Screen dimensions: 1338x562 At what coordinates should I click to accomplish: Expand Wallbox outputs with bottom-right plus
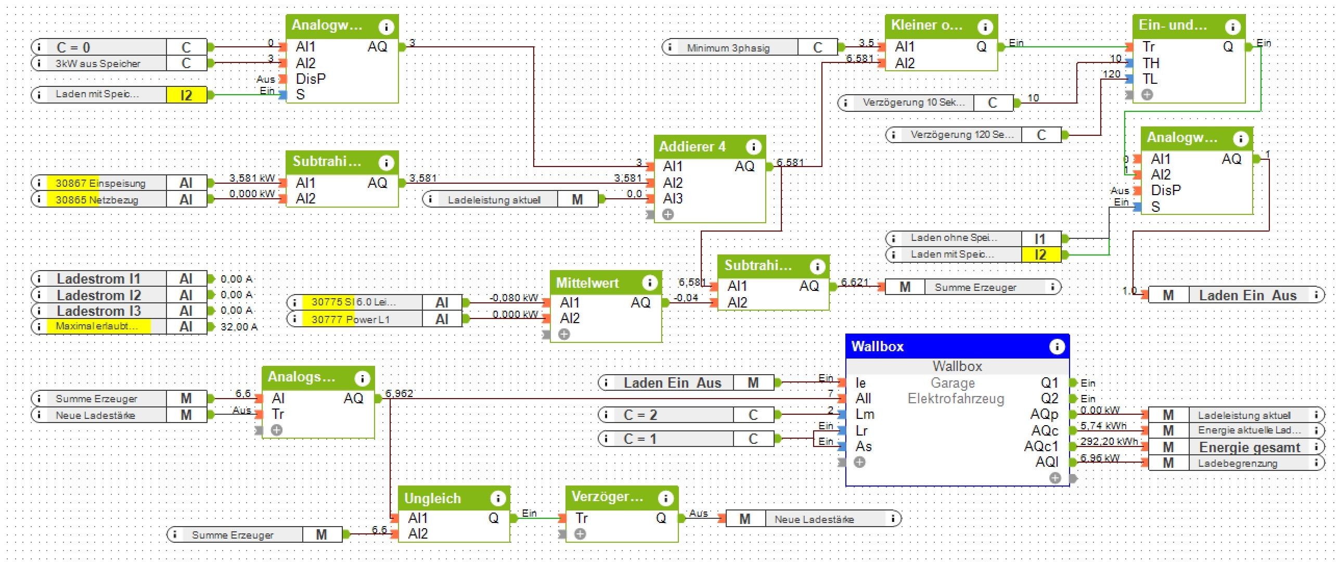(1054, 478)
